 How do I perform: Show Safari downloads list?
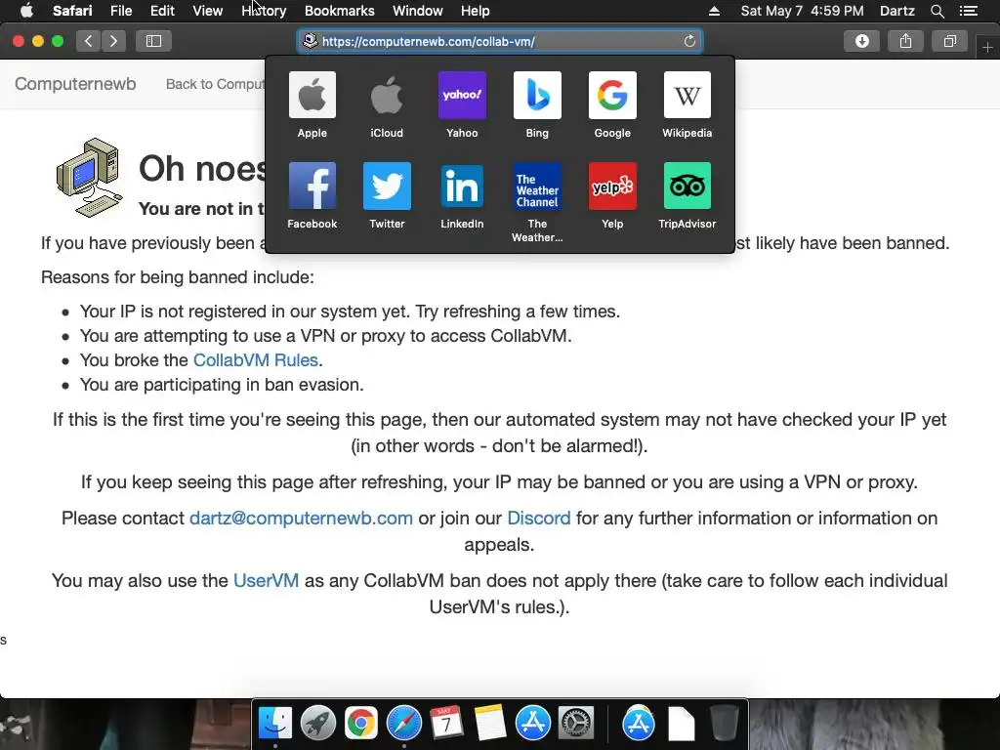point(861,41)
